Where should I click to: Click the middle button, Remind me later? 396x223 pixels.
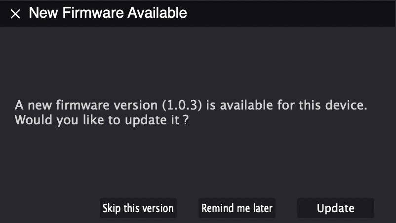[x=237, y=208]
